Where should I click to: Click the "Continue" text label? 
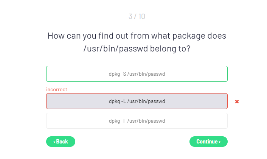click(x=206, y=142)
